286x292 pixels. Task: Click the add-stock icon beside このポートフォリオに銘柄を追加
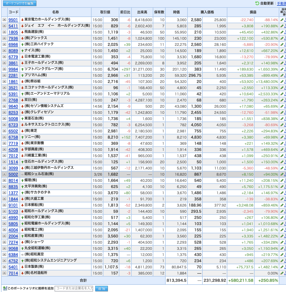(x=5, y=288)
